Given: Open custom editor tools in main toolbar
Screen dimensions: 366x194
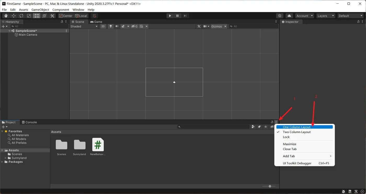Looking at the screenshot, I should pos(52,16).
